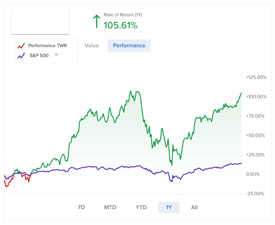Select the 1Y time range
The height and width of the screenshot is (225, 275).
tap(169, 207)
